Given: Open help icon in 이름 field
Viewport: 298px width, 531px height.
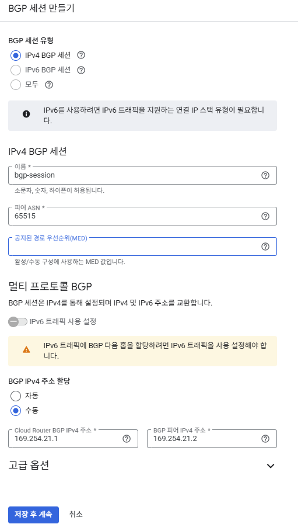Looking at the screenshot, I should tap(265, 175).
